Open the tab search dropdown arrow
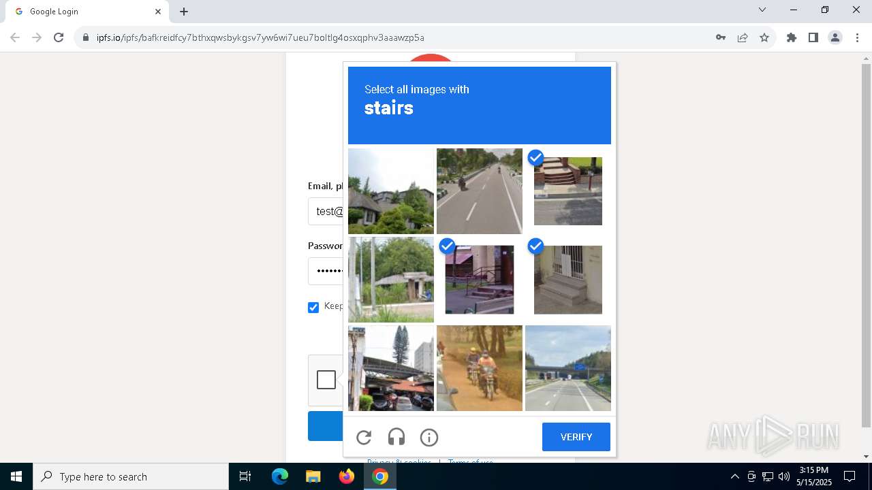The height and width of the screenshot is (490, 872). click(762, 10)
